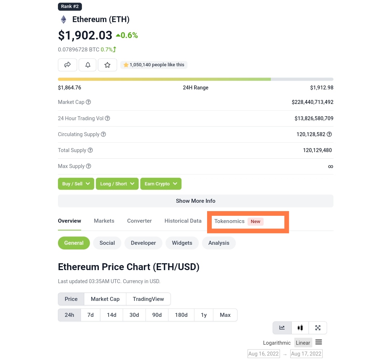Switch chart scale to Linear
391x361 pixels.
pyautogui.click(x=303, y=343)
